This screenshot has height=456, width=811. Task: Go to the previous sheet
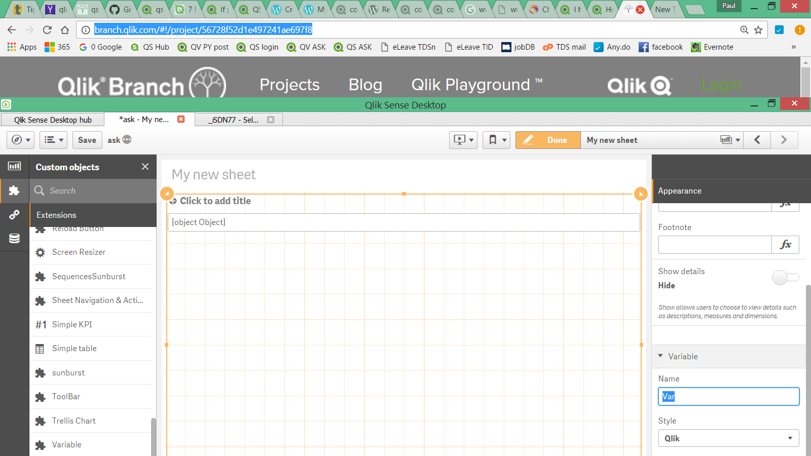coord(757,140)
